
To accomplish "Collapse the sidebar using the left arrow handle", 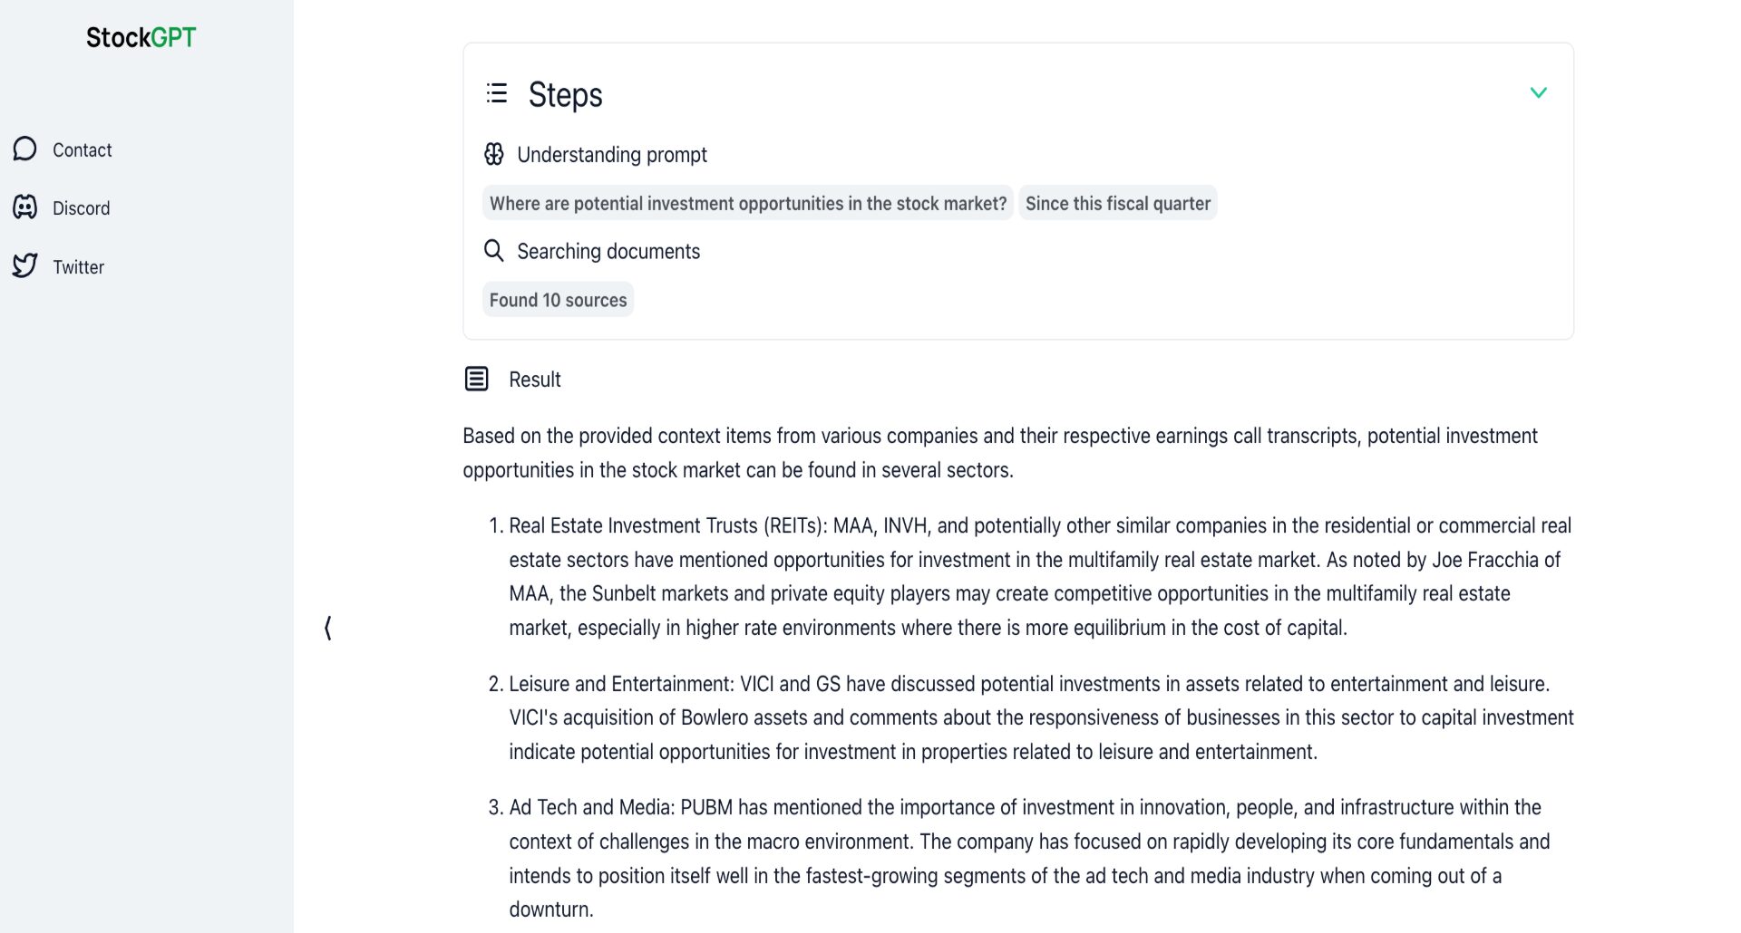I will point(328,628).
